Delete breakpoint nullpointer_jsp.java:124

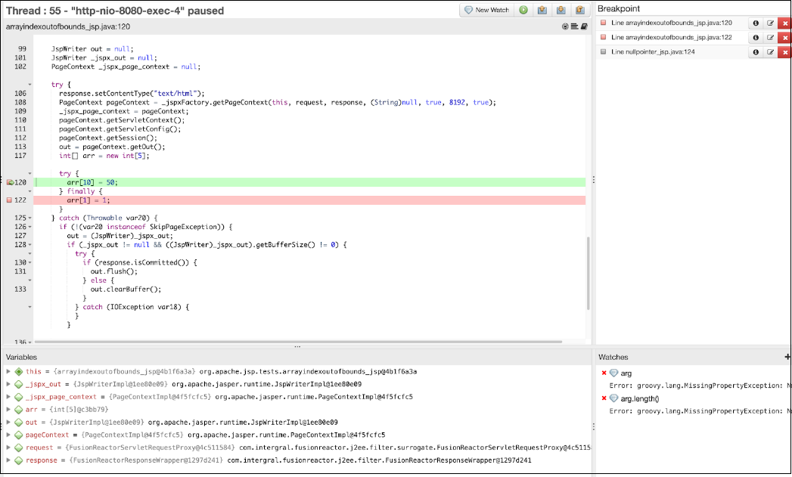pyautogui.click(x=785, y=52)
